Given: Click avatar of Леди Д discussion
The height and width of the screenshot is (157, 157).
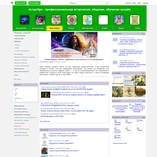Looking at the screenshot, I should pos(44,151).
